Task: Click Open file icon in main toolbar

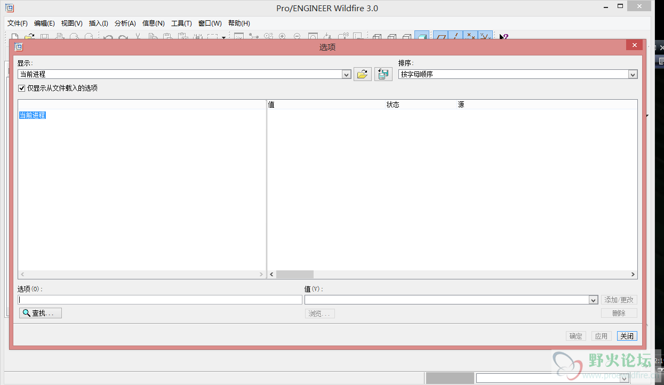Action: (x=30, y=37)
